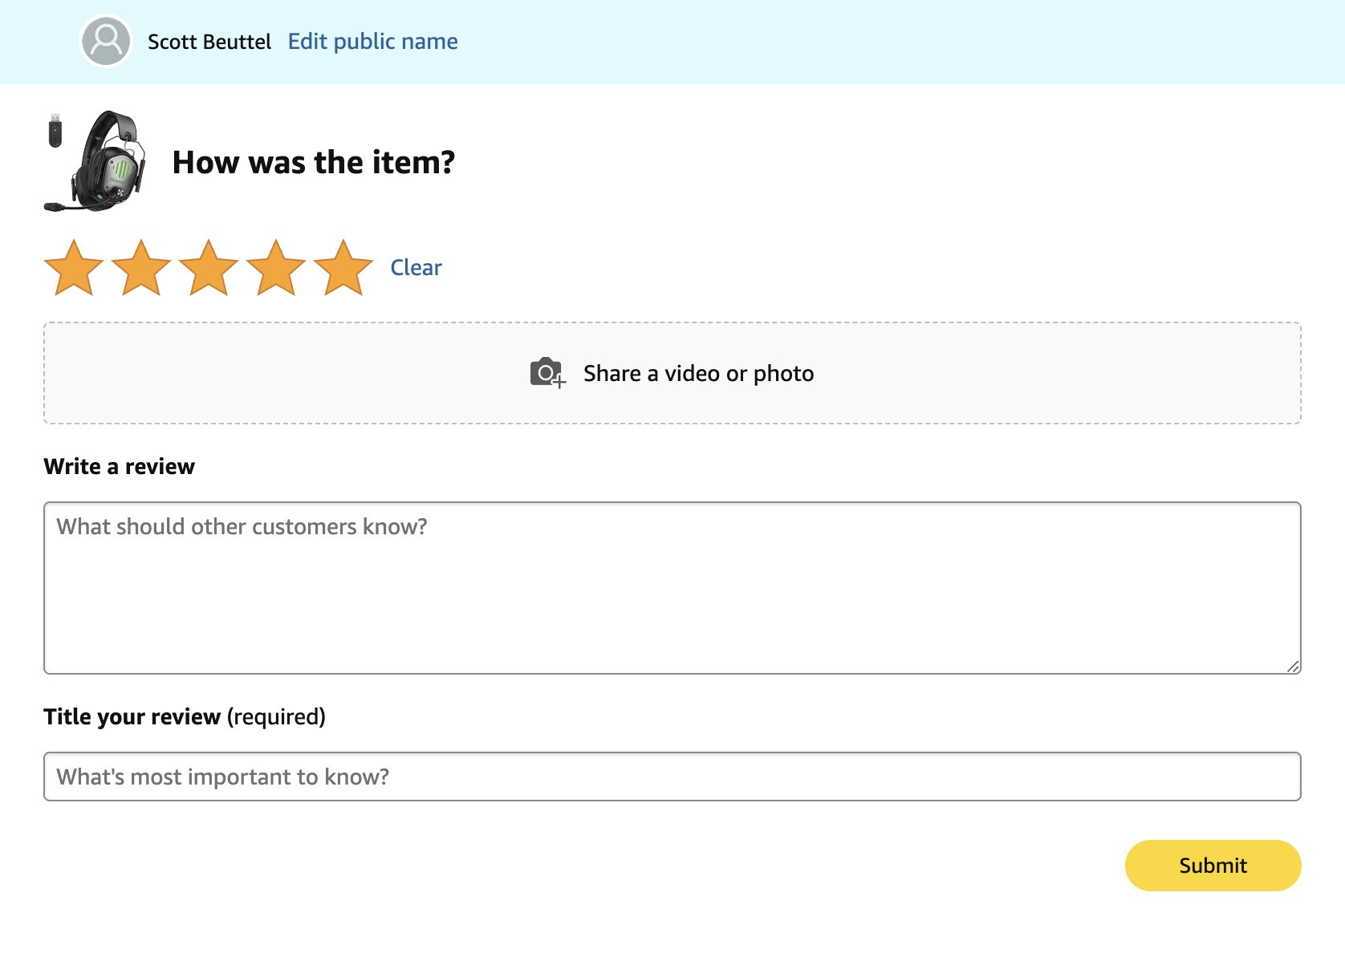The image size is (1345, 953).
Task: Submit the review
Action: 1213,866
